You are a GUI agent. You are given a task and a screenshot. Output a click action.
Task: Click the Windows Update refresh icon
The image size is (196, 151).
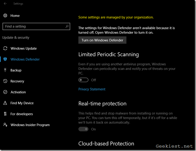pyautogui.click(x=5, y=48)
